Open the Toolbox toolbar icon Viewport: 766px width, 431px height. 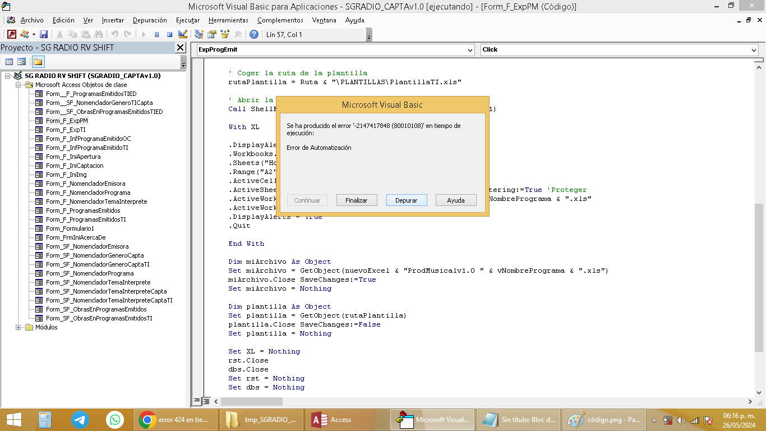click(x=238, y=34)
